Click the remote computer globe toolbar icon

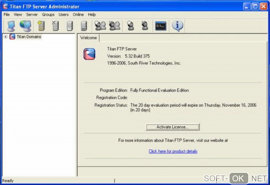pyautogui.click(x=25, y=26)
